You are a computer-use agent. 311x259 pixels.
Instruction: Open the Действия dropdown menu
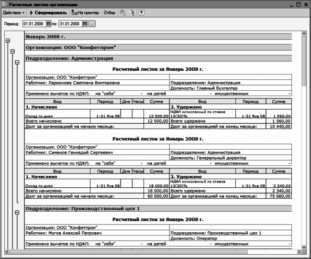tap(13, 13)
